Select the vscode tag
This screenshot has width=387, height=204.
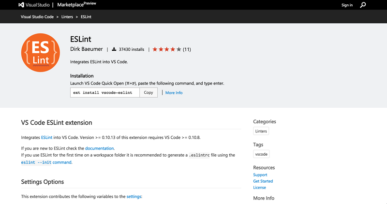[261, 154]
